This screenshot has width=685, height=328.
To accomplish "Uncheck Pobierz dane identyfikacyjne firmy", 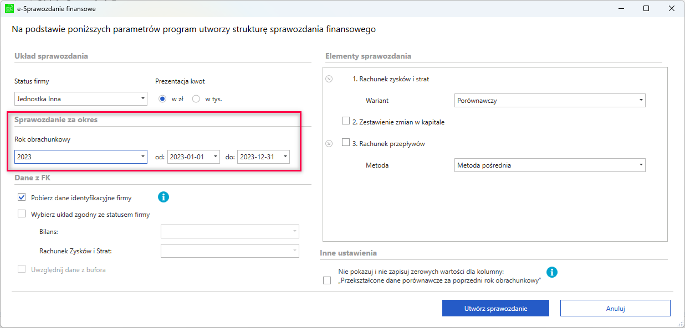I will 22,197.
